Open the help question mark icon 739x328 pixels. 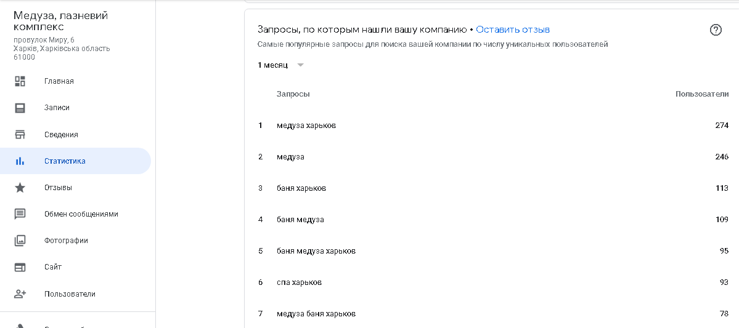click(x=716, y=30)
